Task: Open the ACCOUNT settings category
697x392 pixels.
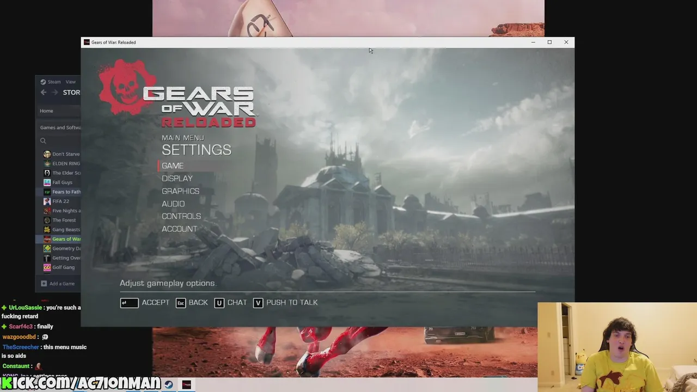Action: pos(179,229)
